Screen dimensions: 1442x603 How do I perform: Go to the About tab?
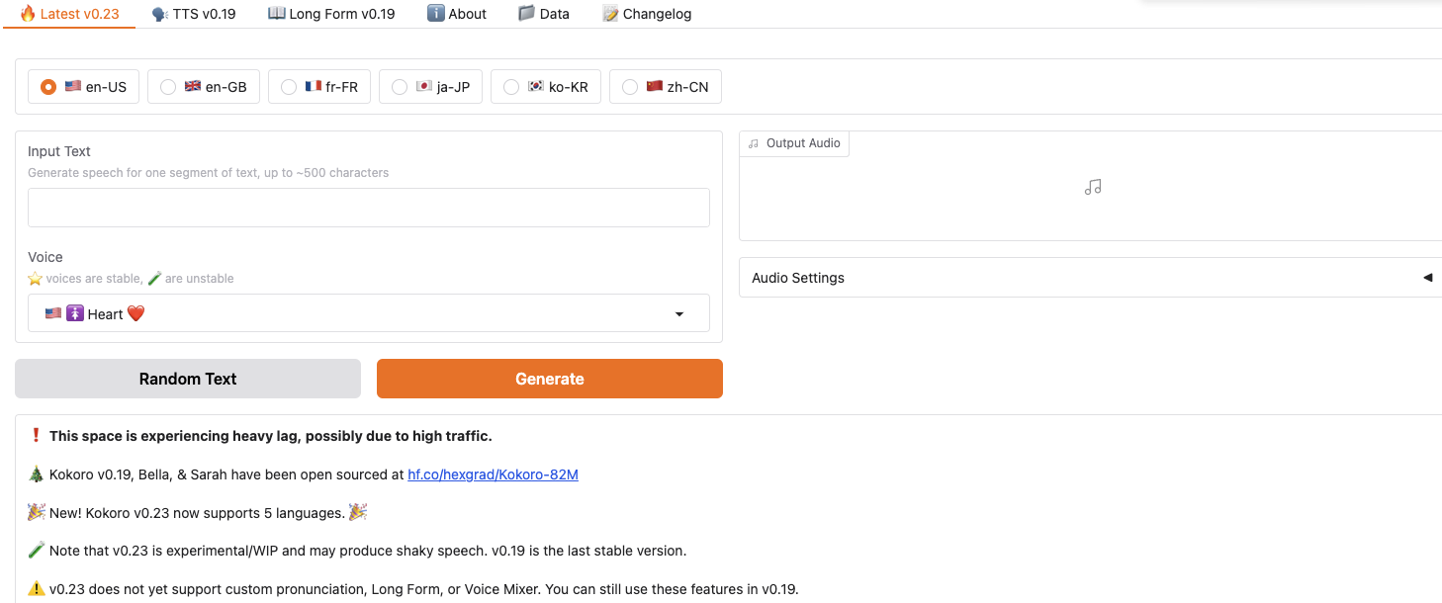[x=457, y=14]
